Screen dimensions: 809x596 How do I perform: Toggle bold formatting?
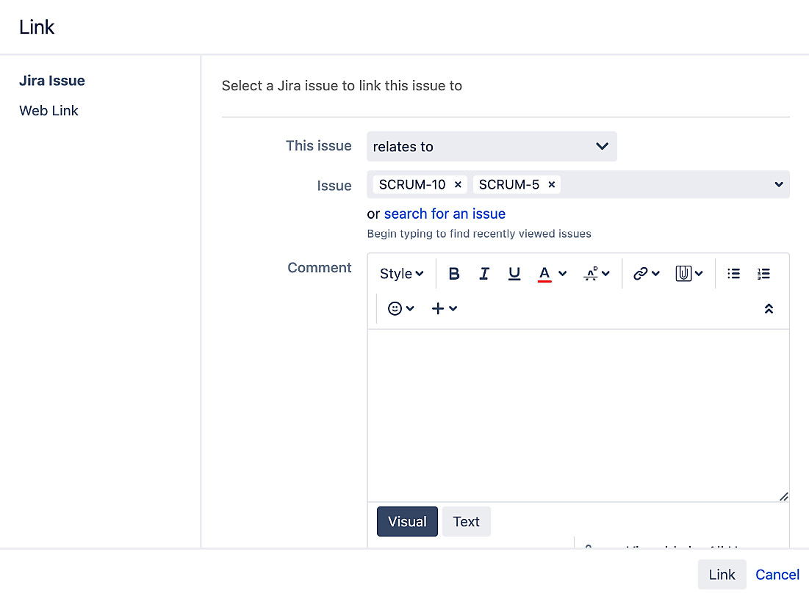coord(453,272)
